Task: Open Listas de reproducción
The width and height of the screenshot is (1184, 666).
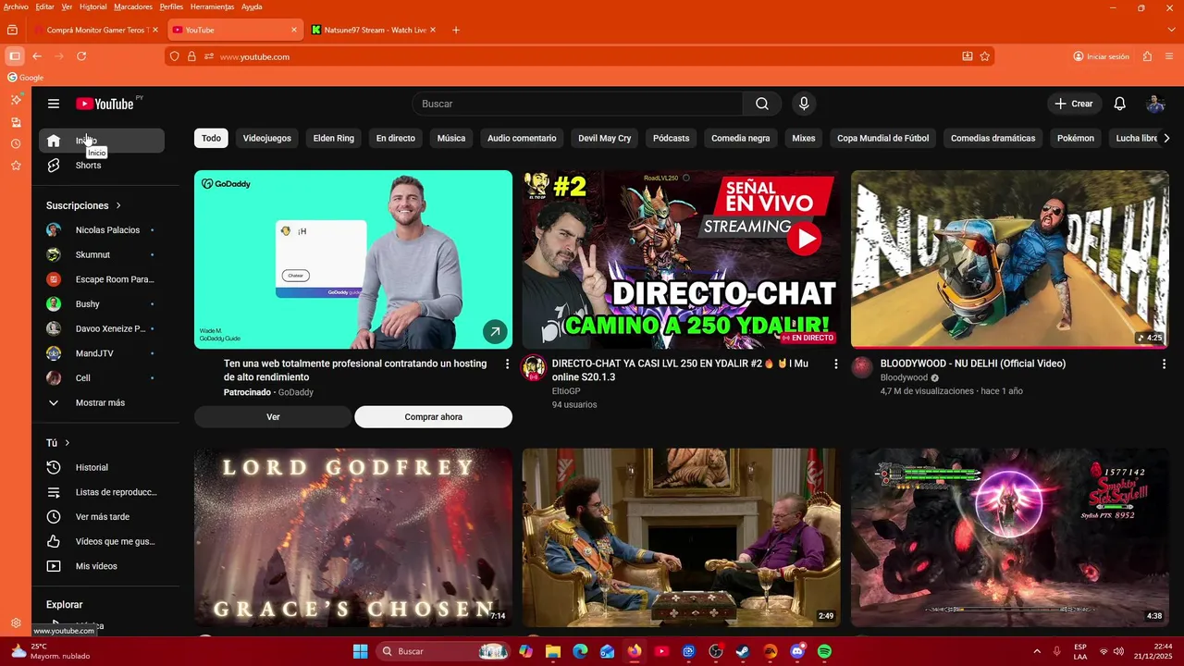Action: 102,492
